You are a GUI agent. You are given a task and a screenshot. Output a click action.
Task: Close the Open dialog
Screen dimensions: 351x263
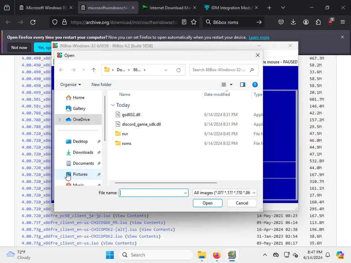(258, 55)
